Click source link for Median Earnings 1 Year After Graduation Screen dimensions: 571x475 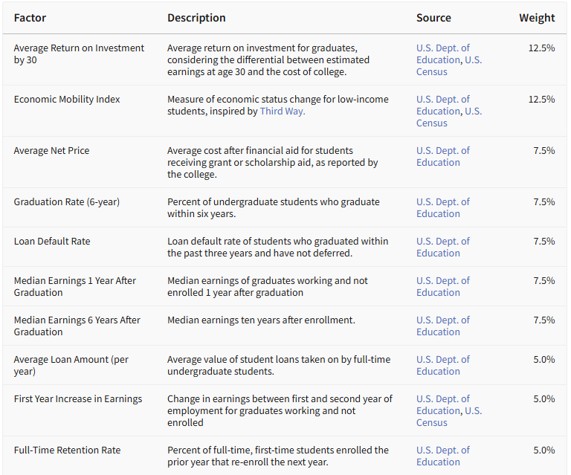[442, 287]
